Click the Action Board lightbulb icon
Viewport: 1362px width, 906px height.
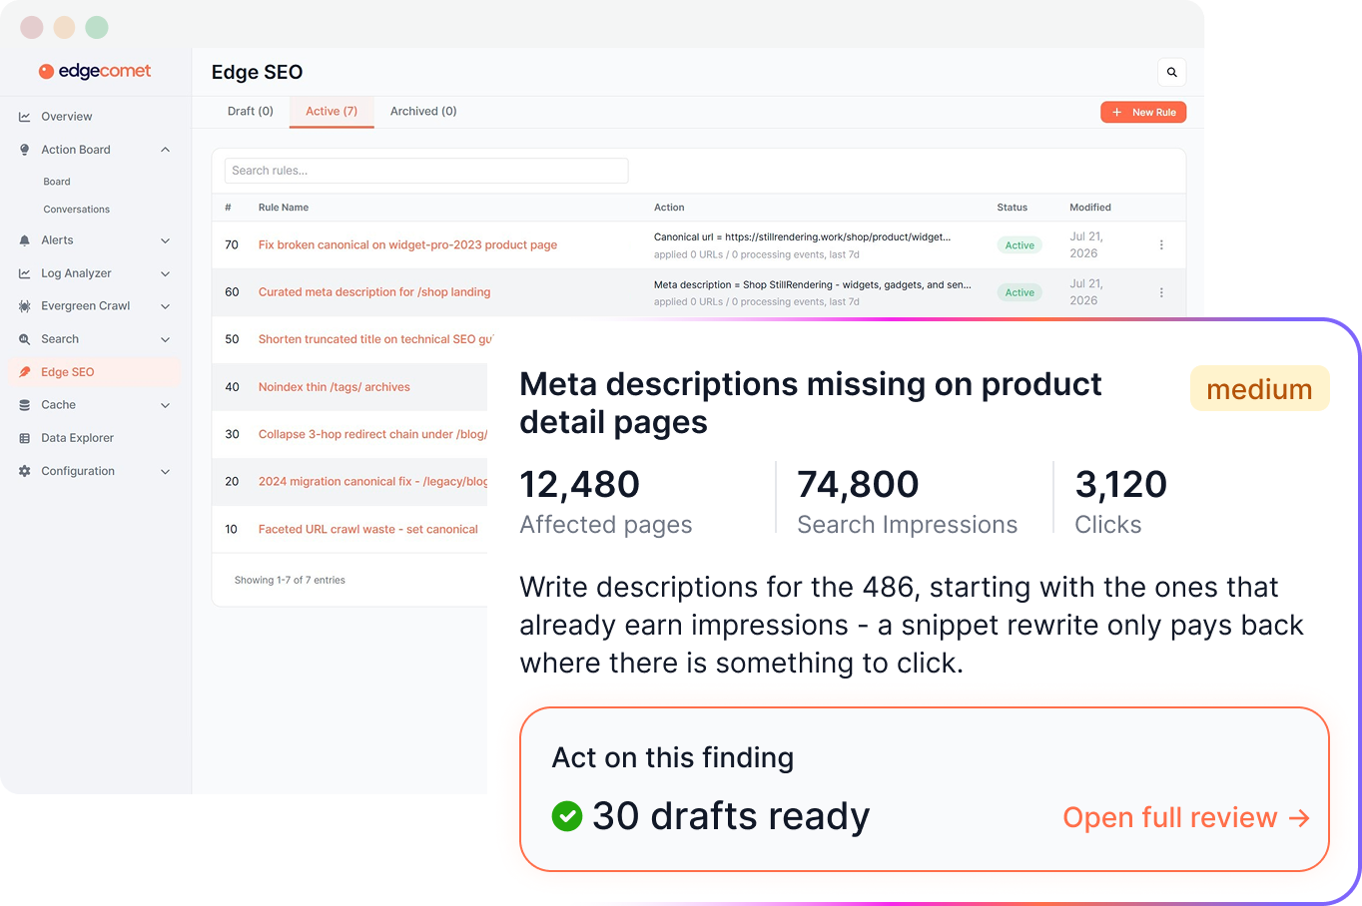[x=24, y=150]
